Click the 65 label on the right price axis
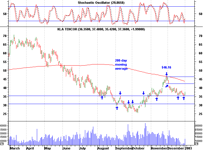The width and height of the screenshot is (203, 150). tap(200, 45)
